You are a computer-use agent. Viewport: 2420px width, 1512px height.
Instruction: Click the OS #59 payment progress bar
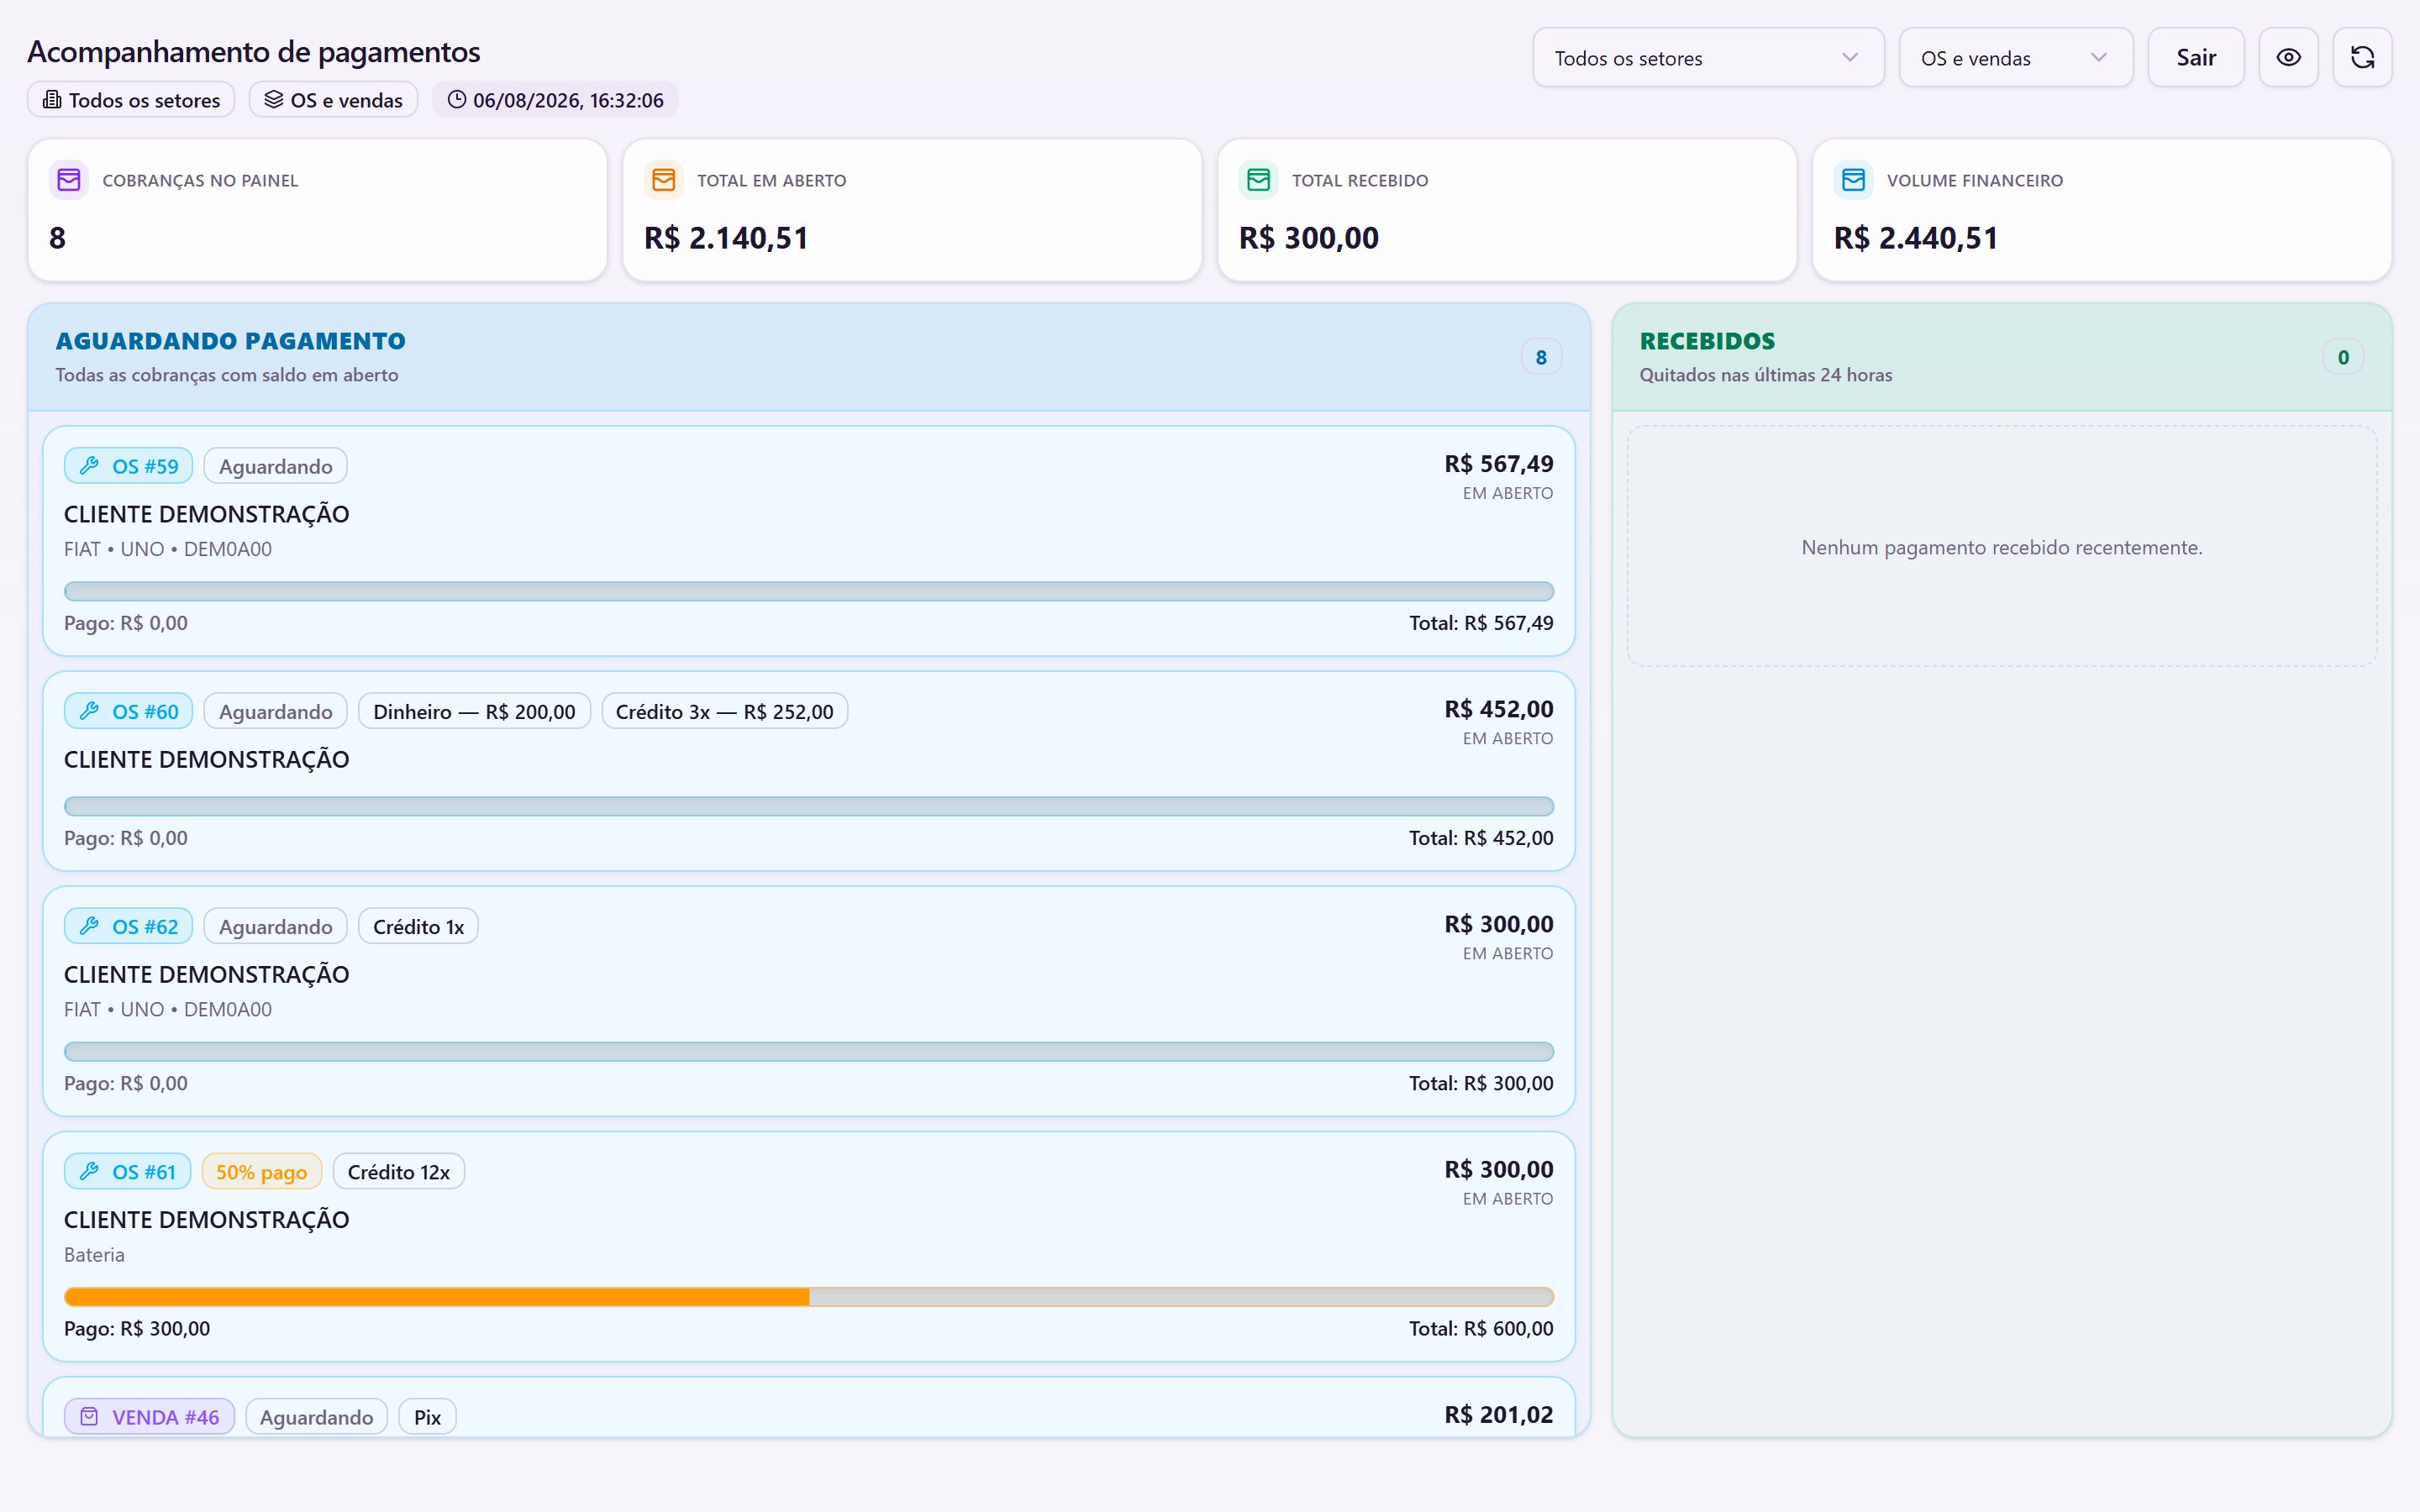808,591
